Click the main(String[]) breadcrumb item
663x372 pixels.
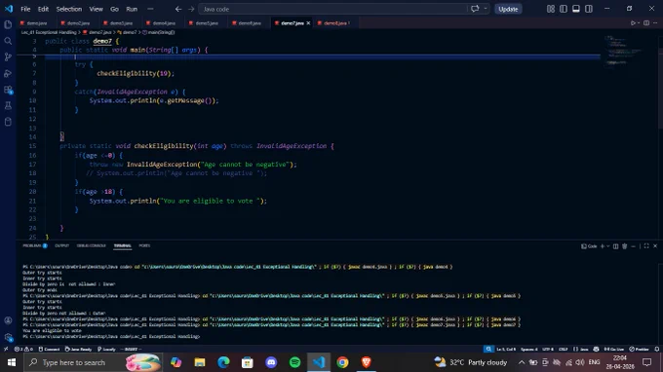coord(159,32)
